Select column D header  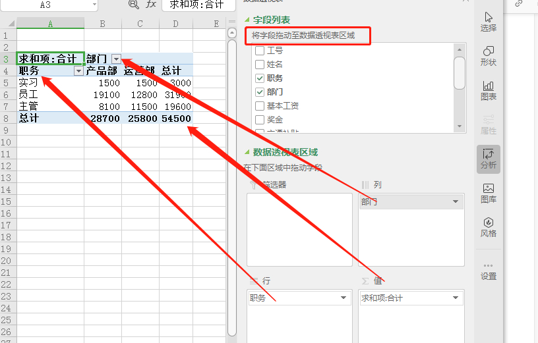[x=175, y=24]
